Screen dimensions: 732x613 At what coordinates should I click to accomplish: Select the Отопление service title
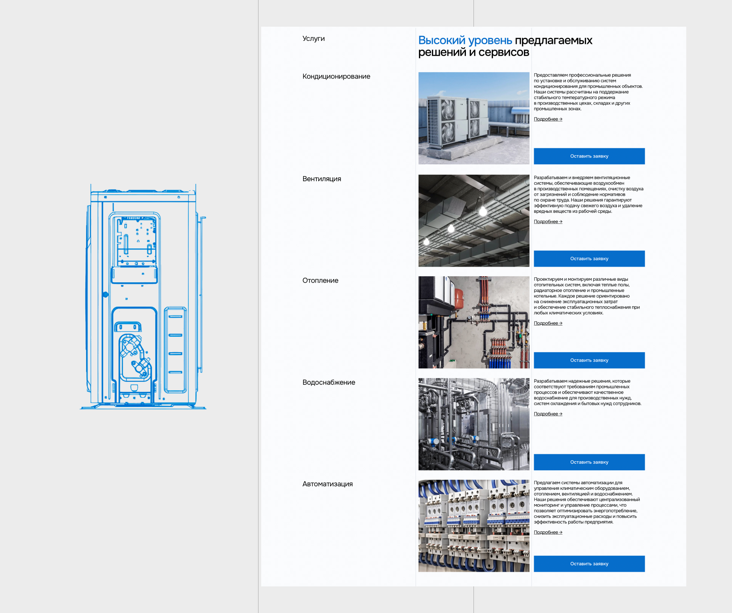click(x=320, y=281)
